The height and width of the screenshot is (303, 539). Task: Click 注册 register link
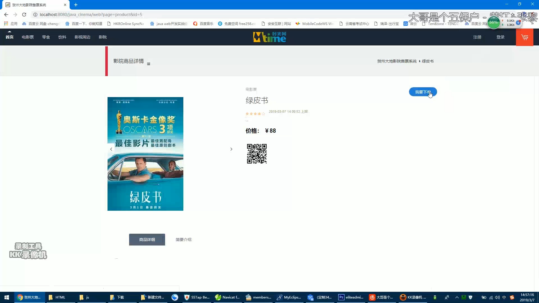(x=477, y=37)
